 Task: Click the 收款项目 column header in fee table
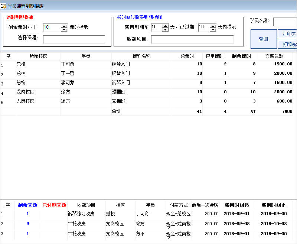(x=87, y=205)
